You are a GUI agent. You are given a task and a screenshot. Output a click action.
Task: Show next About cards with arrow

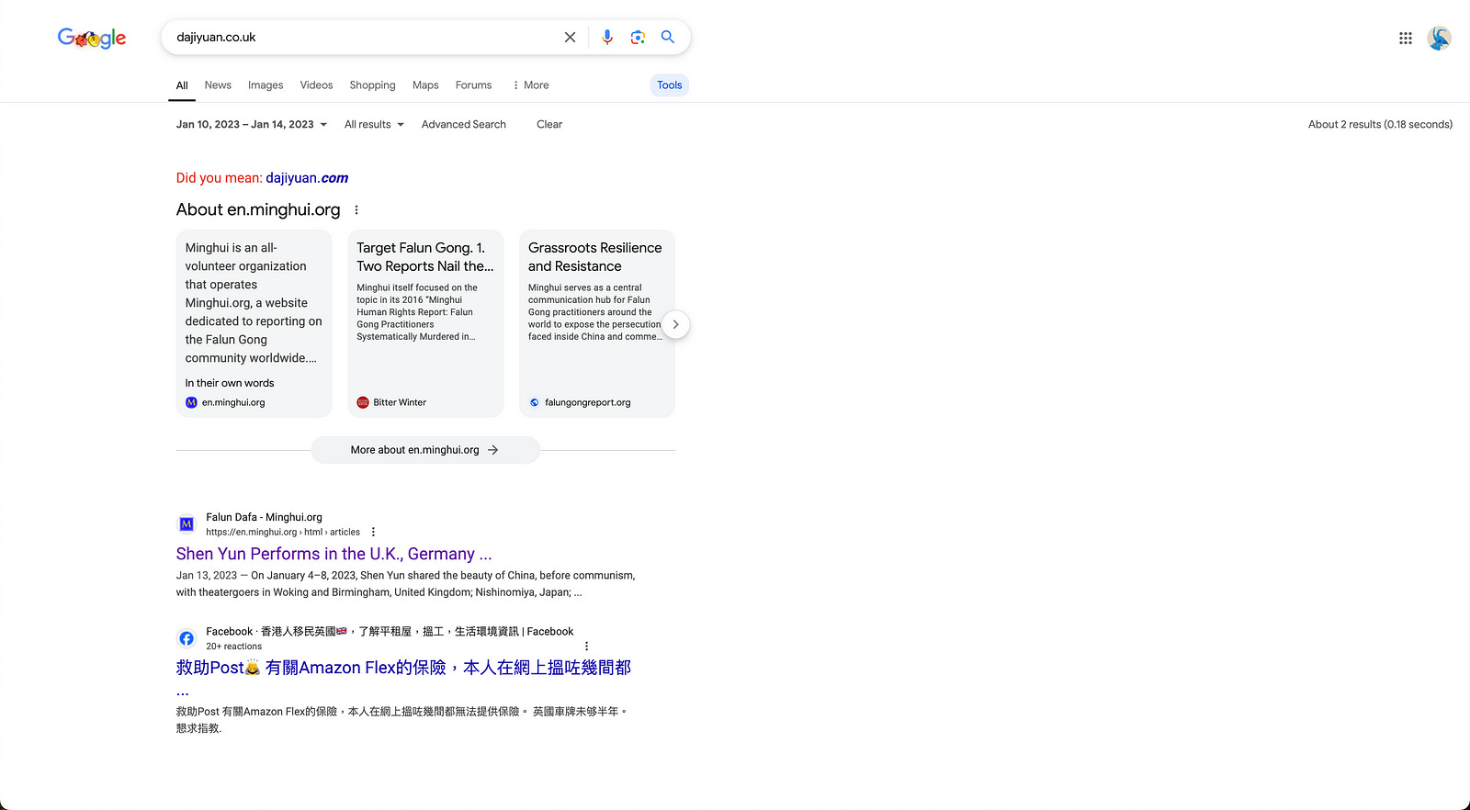676,324
